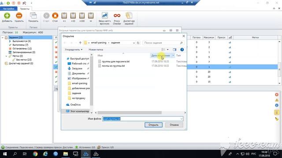Click the chart icon in the tasks table header
Screen dimensions: 282x158
[230, 37]
